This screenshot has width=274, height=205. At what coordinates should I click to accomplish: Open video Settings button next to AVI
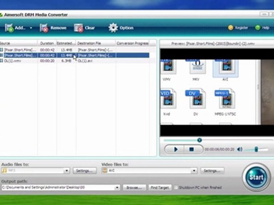point(212,171)
